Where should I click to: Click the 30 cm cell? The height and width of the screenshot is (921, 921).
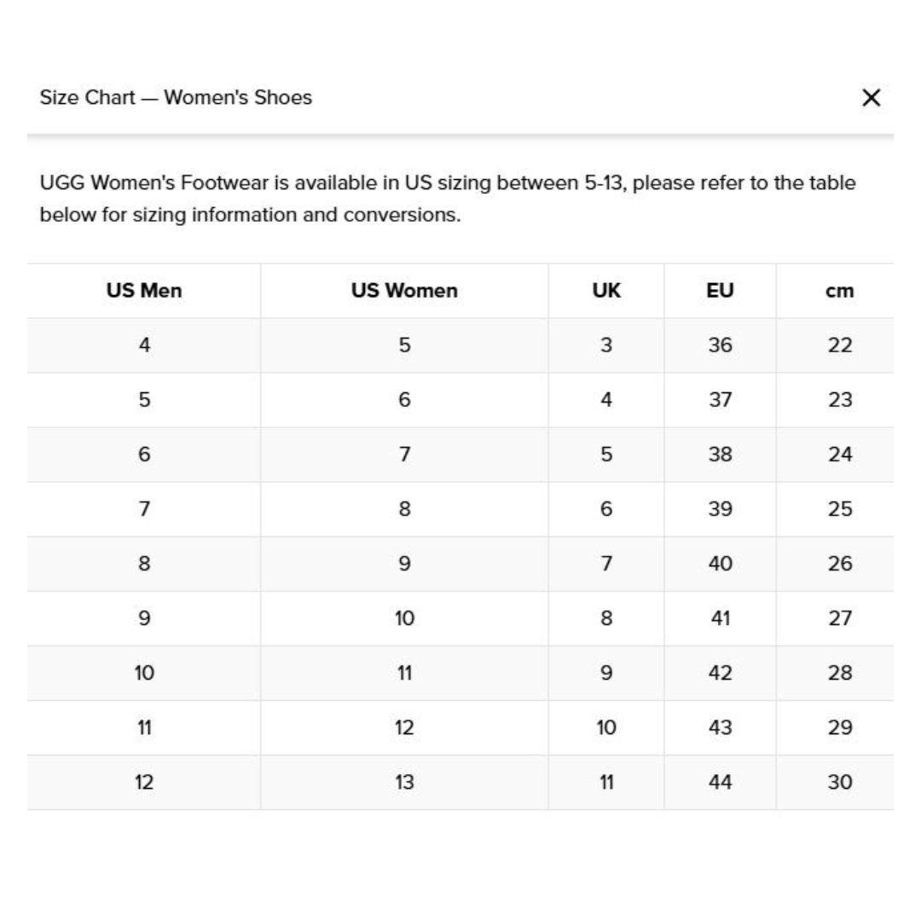coord(839,782)
